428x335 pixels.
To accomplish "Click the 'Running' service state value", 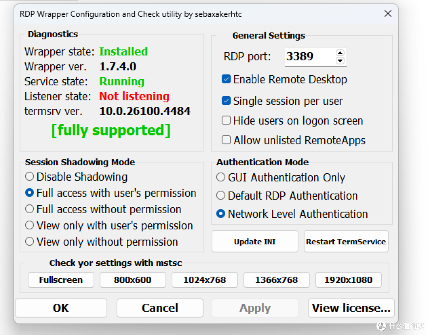I will (122, 81).
